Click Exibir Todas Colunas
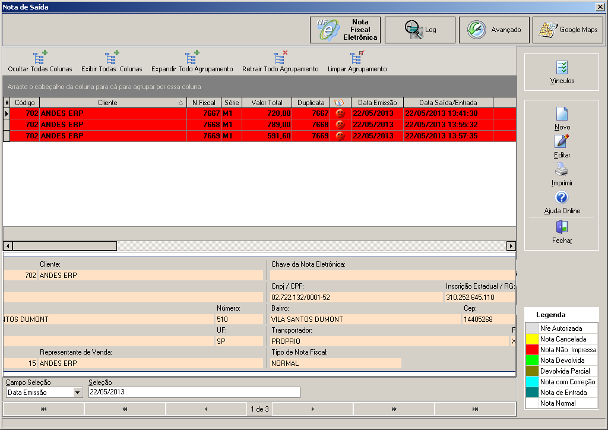Viewport: 608px width, 430px height. (112, 62)
